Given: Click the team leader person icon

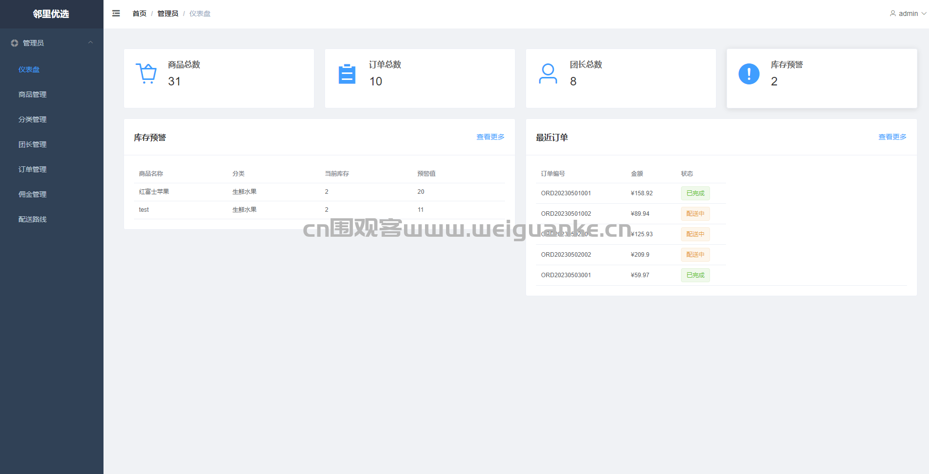Looking at the screenshot, I should 548,73.
